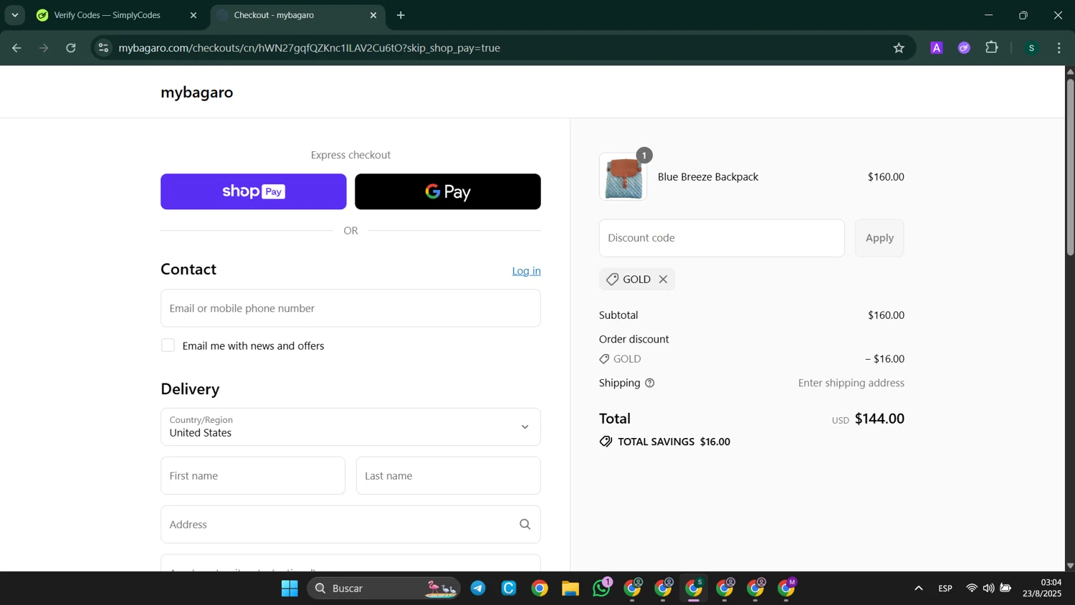Click the volume speaker icon

point(988,589)
